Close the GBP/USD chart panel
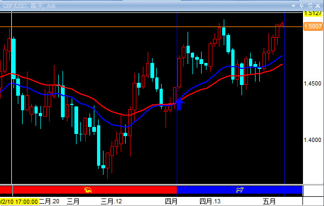This screenshot has height=206, width=324. pyautogui.click(x=318, y=6)
